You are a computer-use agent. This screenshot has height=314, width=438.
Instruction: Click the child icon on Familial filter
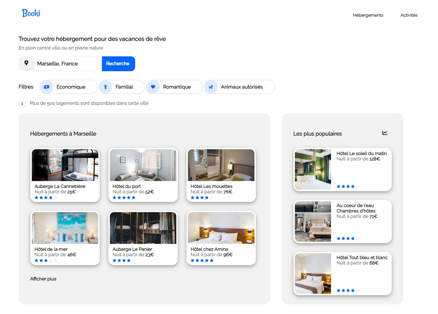point(106,87)
